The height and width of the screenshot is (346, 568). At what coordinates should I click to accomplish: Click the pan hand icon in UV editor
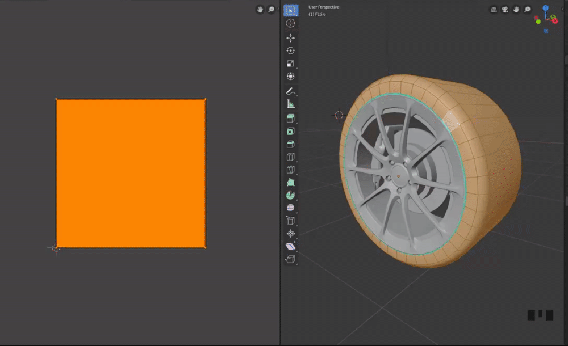[x=260, y=10]
